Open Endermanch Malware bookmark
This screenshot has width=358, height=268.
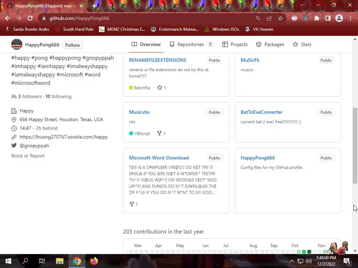(x=175, y=29)
